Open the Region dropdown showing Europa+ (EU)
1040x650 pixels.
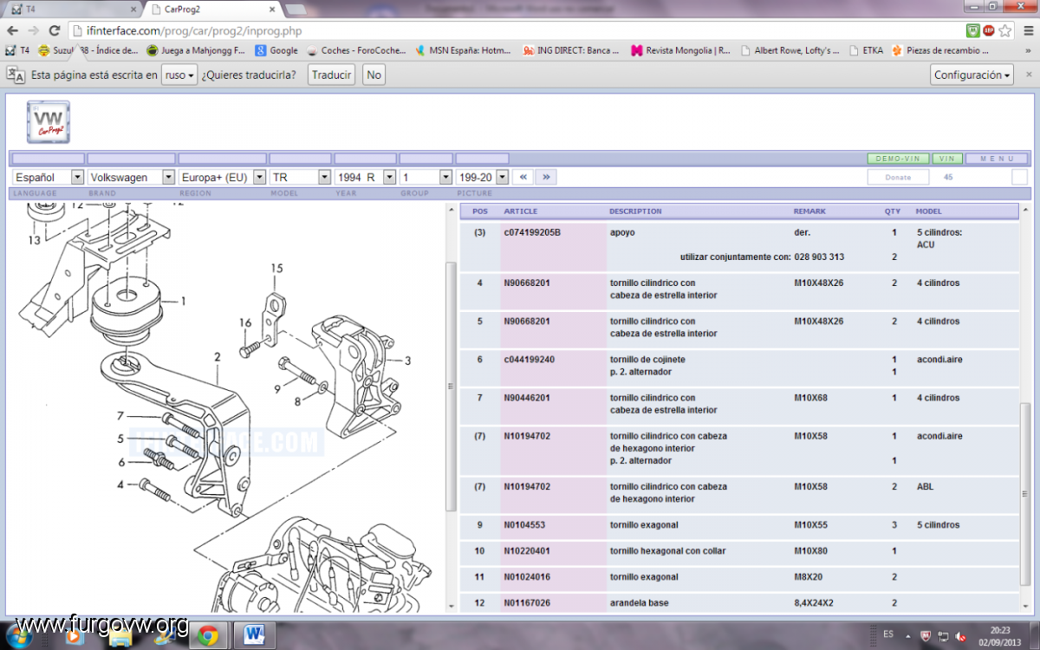click(222, 177)
